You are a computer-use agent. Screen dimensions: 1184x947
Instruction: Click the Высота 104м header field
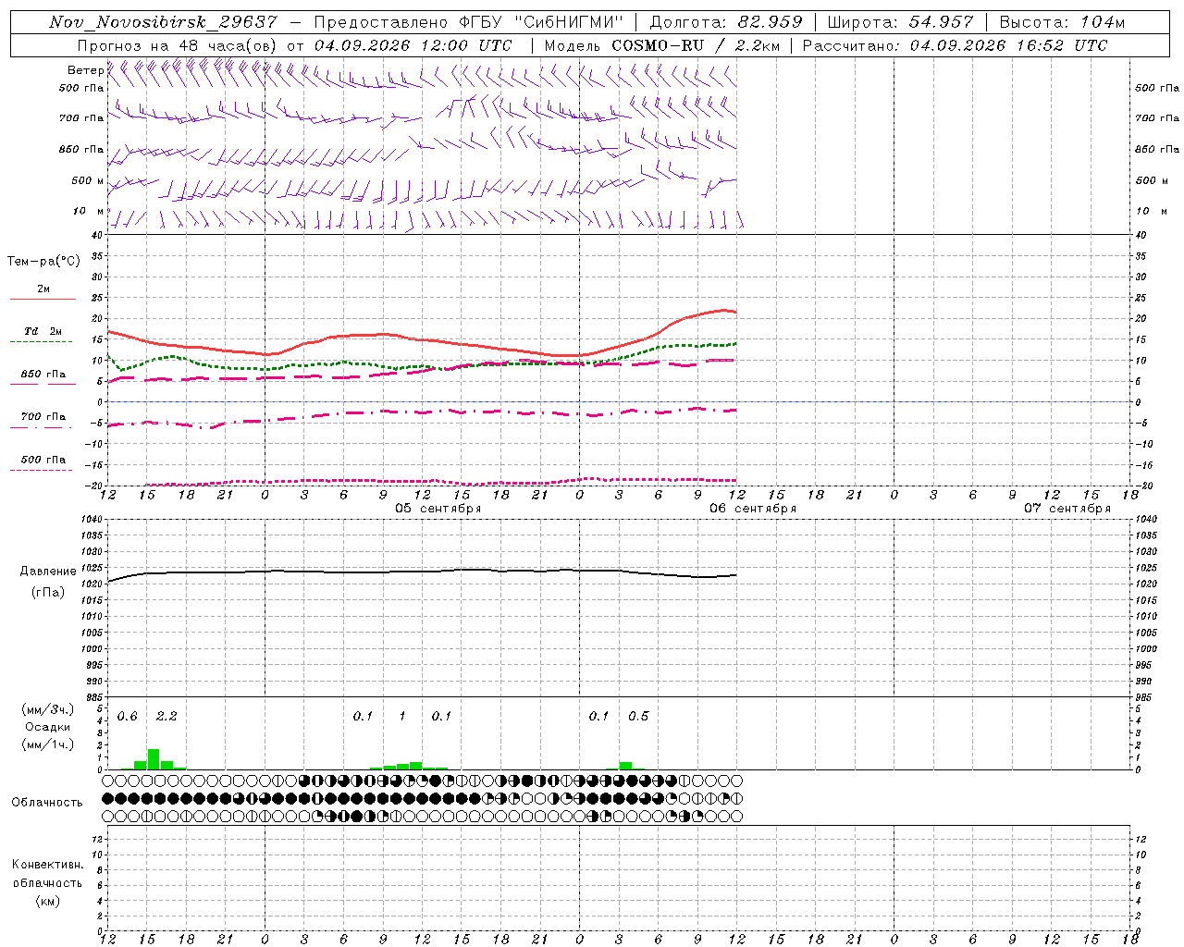click(1062, 23)
